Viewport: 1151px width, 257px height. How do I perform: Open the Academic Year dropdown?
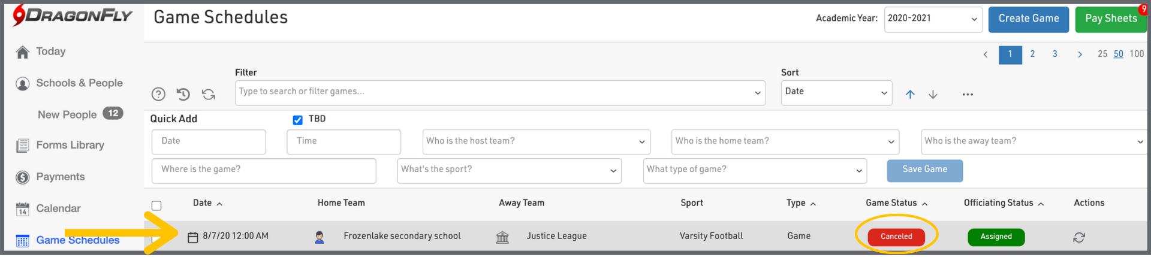pyautogui.click(x=933, y=19)
